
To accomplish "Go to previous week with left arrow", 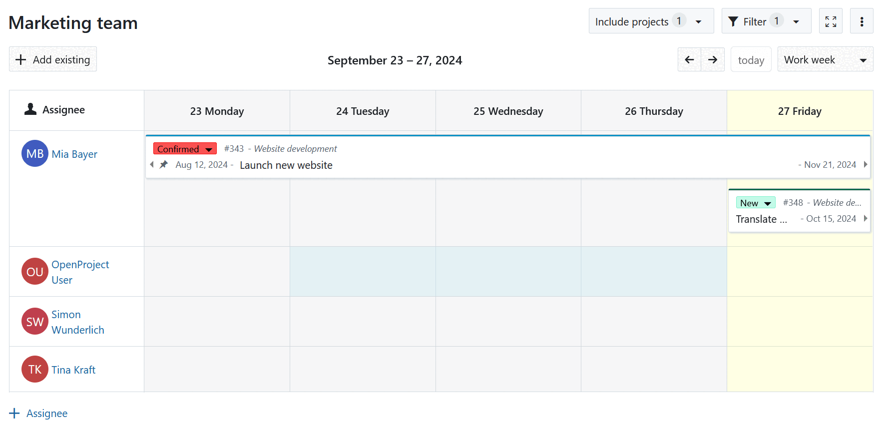I will tap(689, 60).
